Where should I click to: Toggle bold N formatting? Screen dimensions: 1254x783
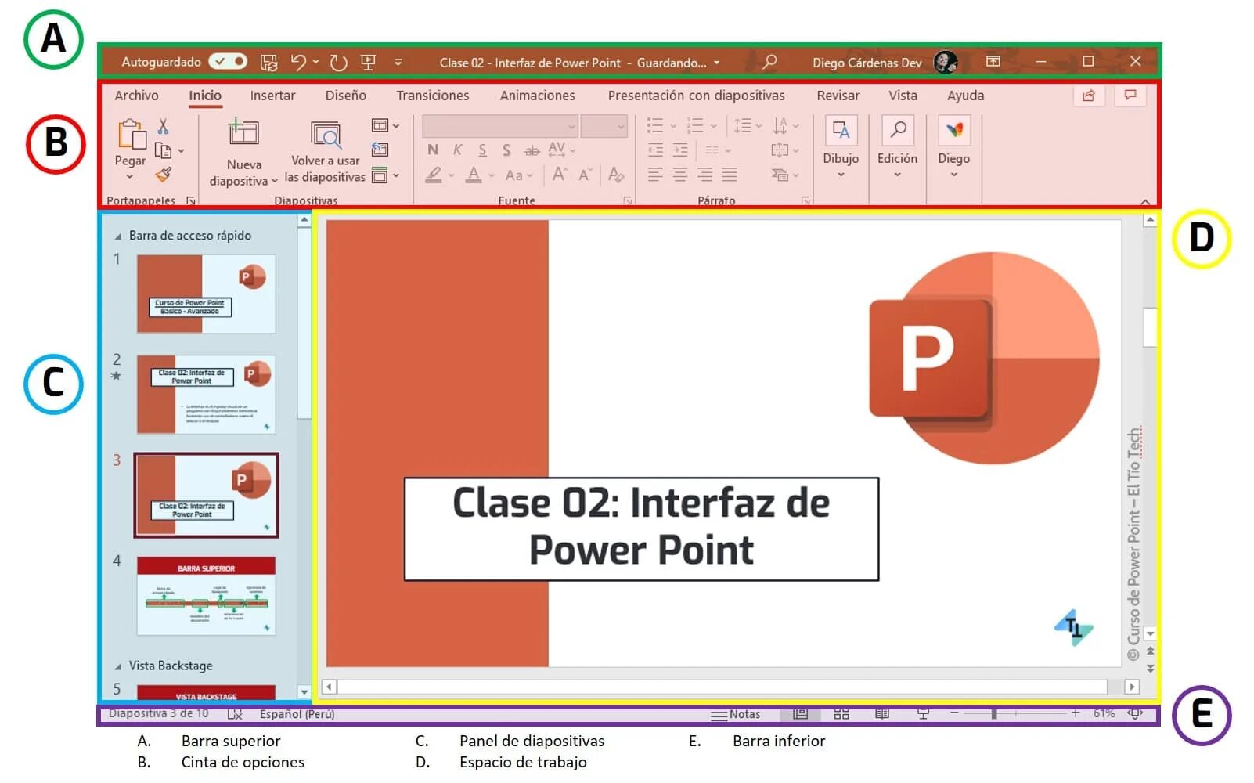point(433,150)
